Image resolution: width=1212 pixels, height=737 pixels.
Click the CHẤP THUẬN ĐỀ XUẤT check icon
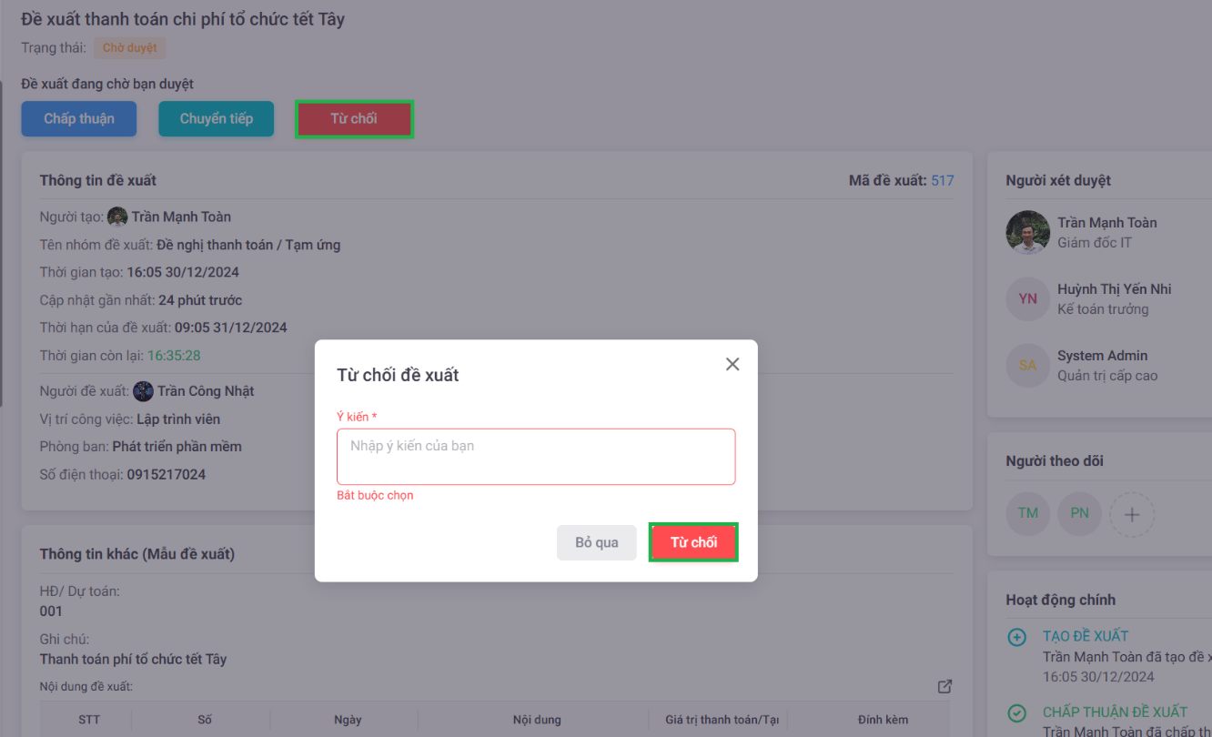tap(1017, 713)
